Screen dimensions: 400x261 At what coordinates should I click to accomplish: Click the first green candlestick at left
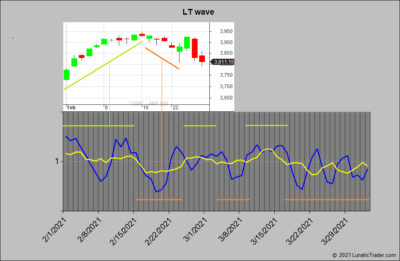67,75
